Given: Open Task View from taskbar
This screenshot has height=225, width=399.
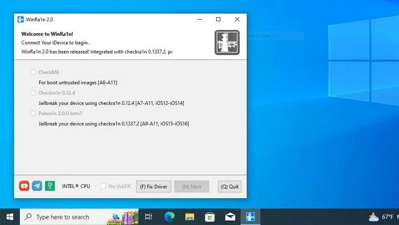Looking at the screenshot, I should 148,217.
